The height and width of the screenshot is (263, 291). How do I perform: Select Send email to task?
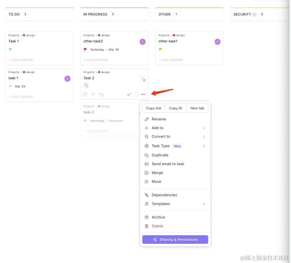pyautogui.click(x=175, y=164)
